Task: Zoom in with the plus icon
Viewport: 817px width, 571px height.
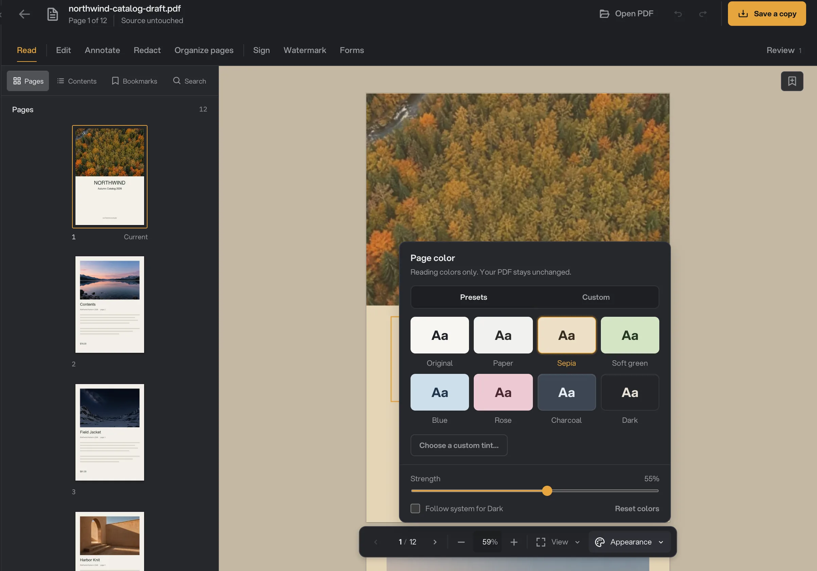Action: (x=514, y=542)
